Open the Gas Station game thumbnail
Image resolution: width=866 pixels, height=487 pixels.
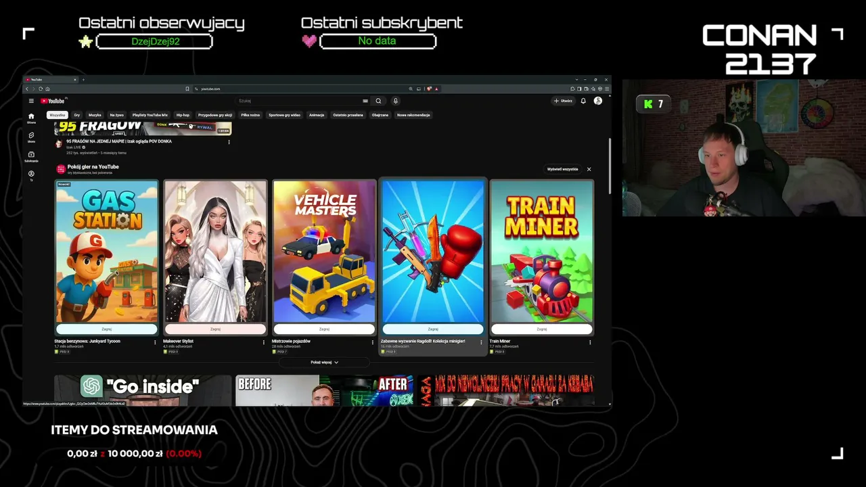coord(107,252)
